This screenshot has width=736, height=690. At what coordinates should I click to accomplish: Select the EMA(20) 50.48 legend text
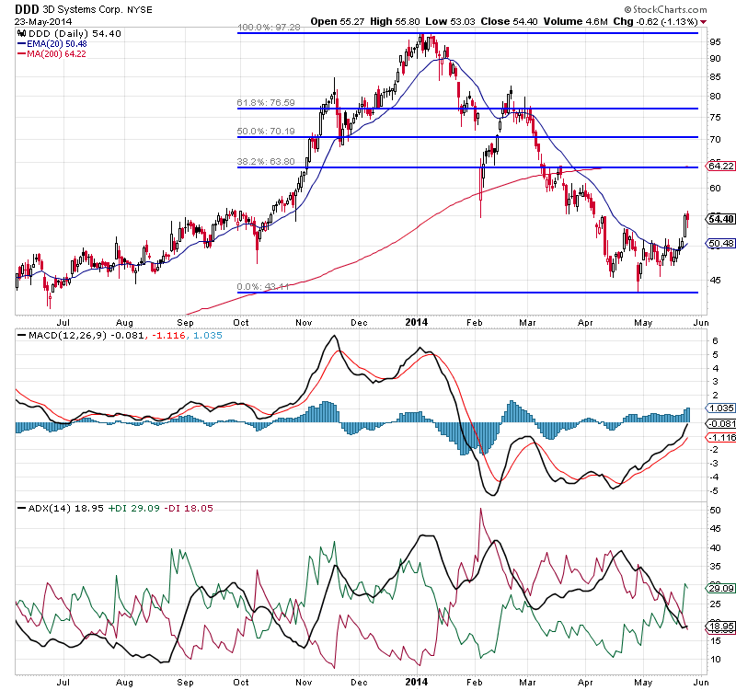(x=57, y=43)
